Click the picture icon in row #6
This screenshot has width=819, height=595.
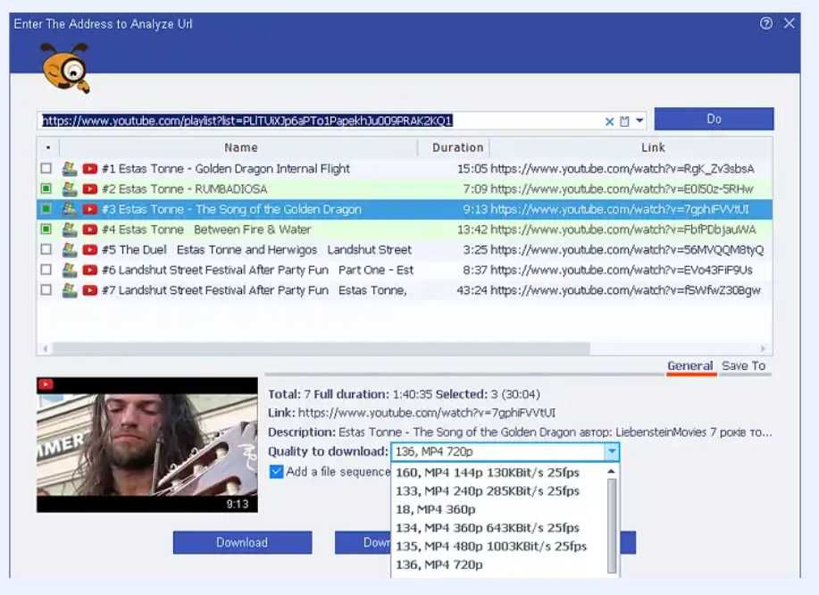(x=70, y=270)
